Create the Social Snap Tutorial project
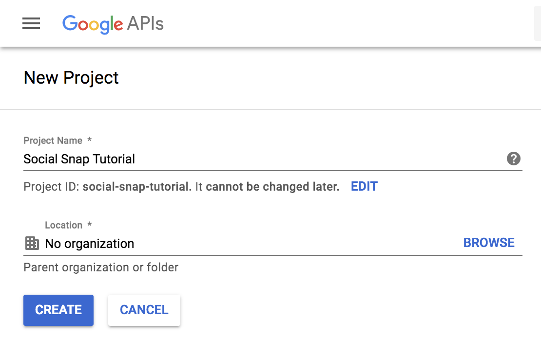Image resolution: width=541 pixels, height=355 pixels. tap(58, 310)
